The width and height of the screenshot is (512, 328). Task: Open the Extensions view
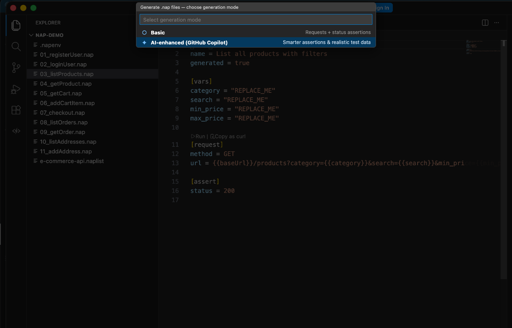click(16, 110)
